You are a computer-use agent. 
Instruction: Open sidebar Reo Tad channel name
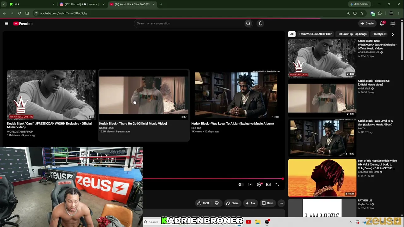pyautogui.click(x=362, y=128)
